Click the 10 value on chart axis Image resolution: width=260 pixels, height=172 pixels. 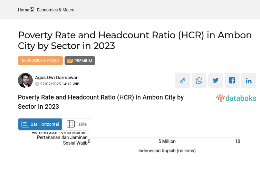(238, 141)
